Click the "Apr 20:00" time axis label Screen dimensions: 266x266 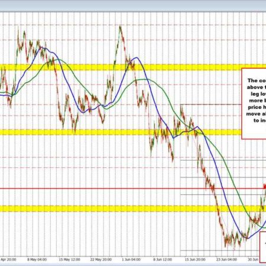[x=8, y=259]
